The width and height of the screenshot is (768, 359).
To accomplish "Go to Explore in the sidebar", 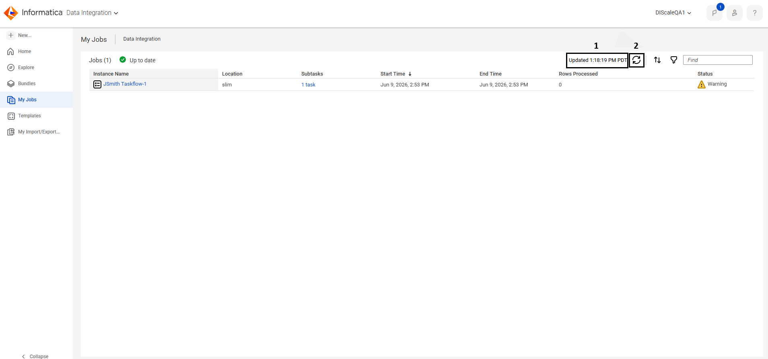I will click(26, 68).
